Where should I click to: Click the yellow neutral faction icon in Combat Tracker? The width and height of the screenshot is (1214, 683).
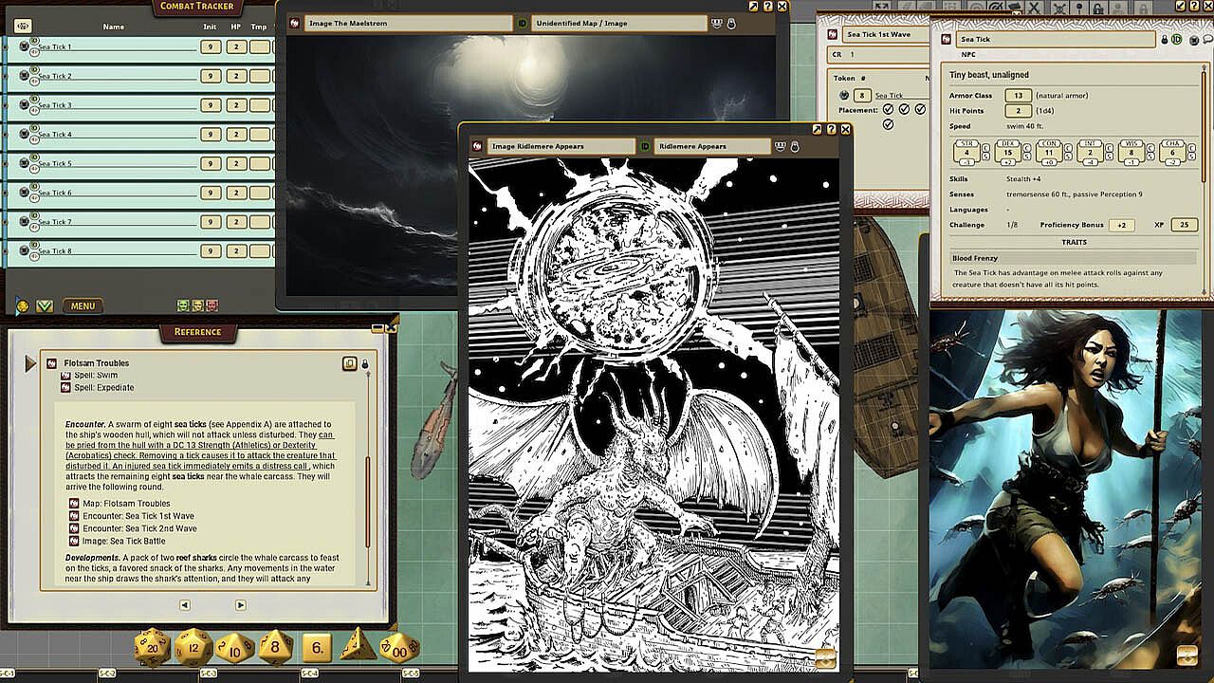pyautogui.click(x=197, y=305)
